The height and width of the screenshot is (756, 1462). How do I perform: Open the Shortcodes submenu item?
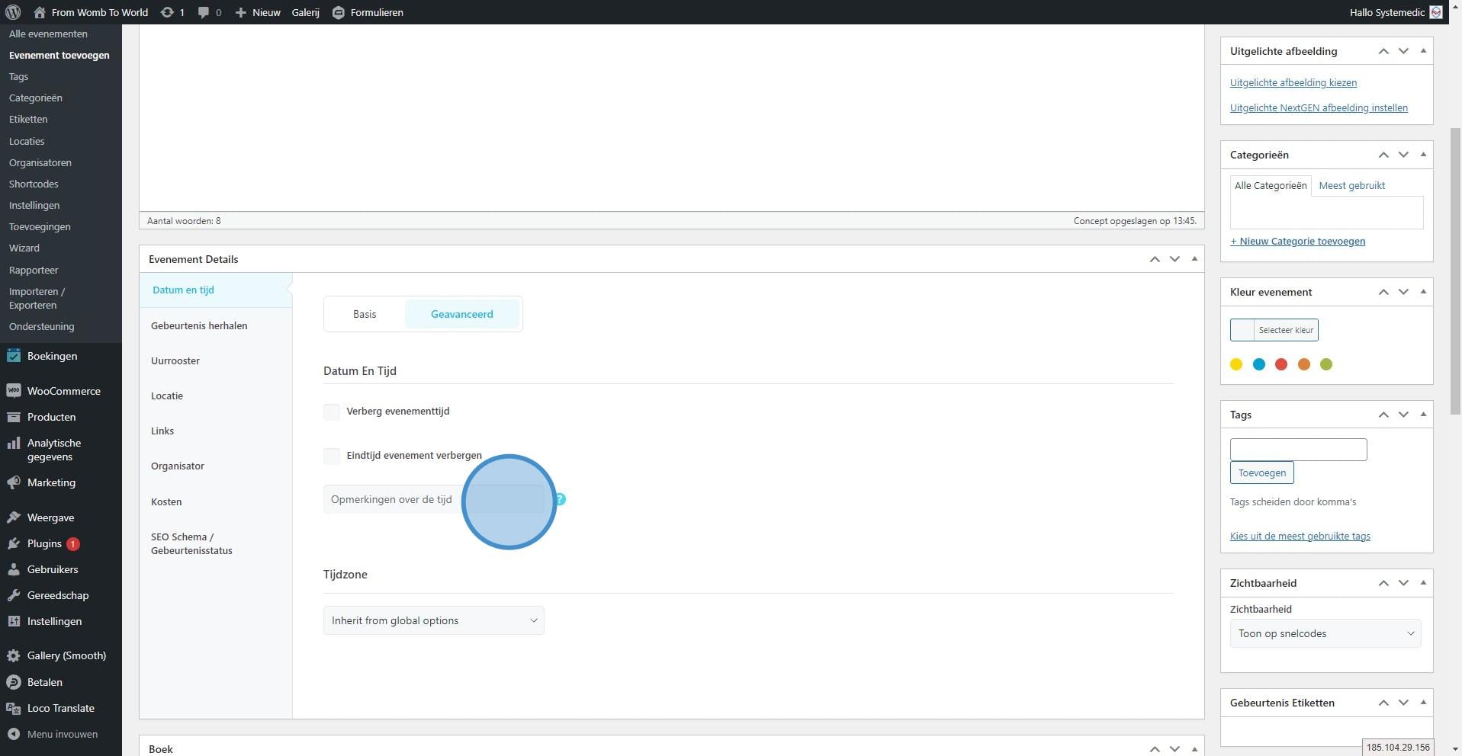(x=34, y=184)
